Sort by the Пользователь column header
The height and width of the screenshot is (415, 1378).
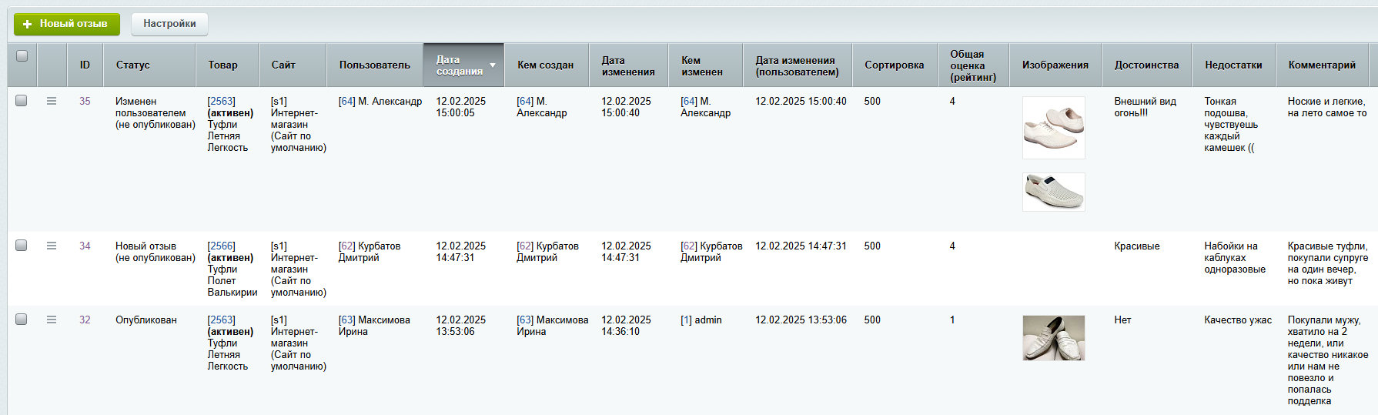pos(374,65)
